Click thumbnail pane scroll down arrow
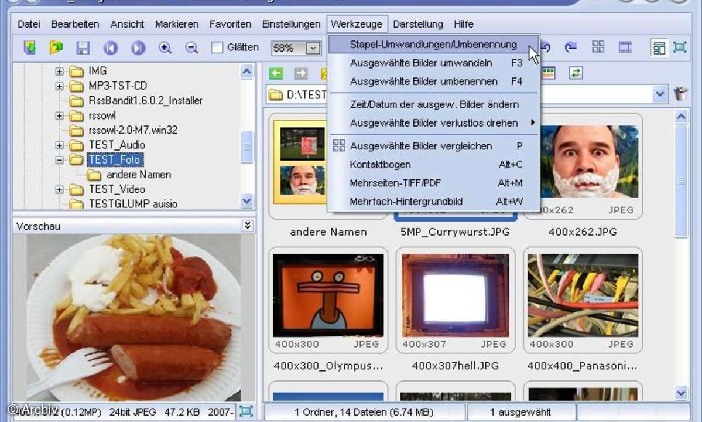 coord(681,393)
